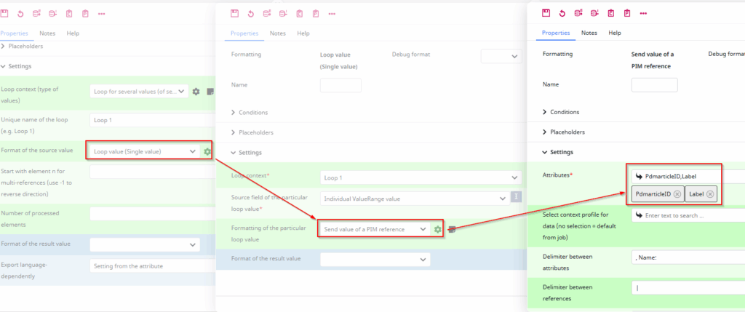
Task: Click the database import icon in the right panel
Action: click(x=595, y=13)
